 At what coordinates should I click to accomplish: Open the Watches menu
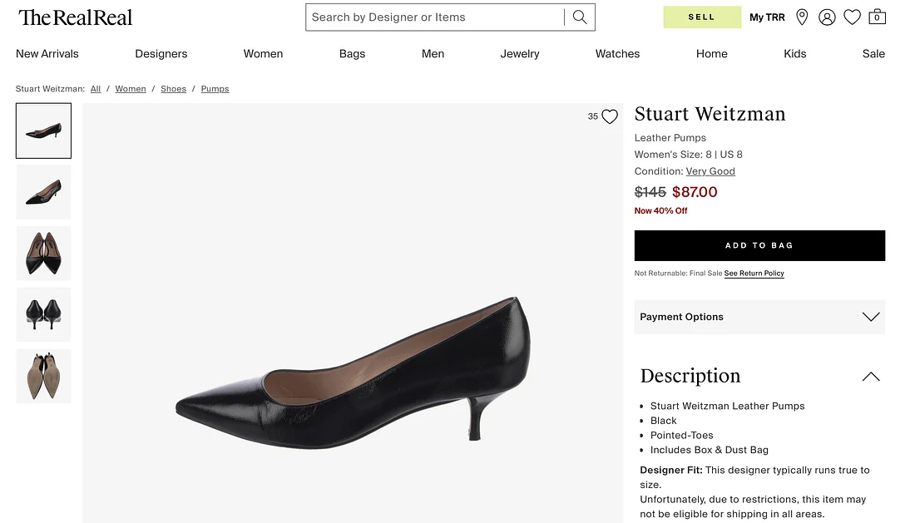pos(617,54)
